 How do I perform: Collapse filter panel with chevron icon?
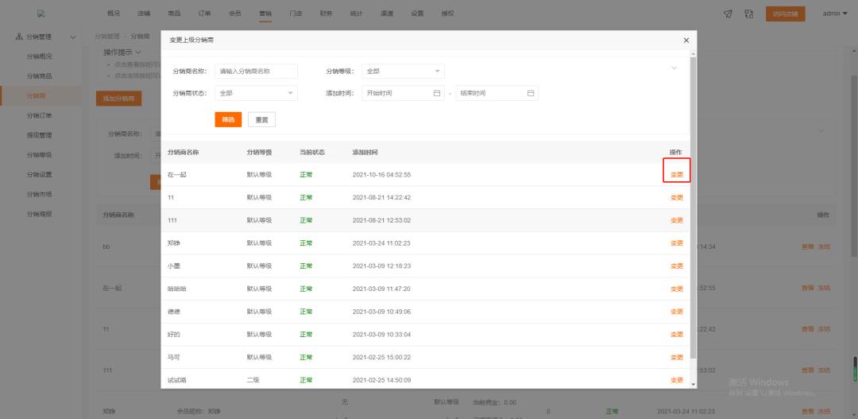pos(674,68)
